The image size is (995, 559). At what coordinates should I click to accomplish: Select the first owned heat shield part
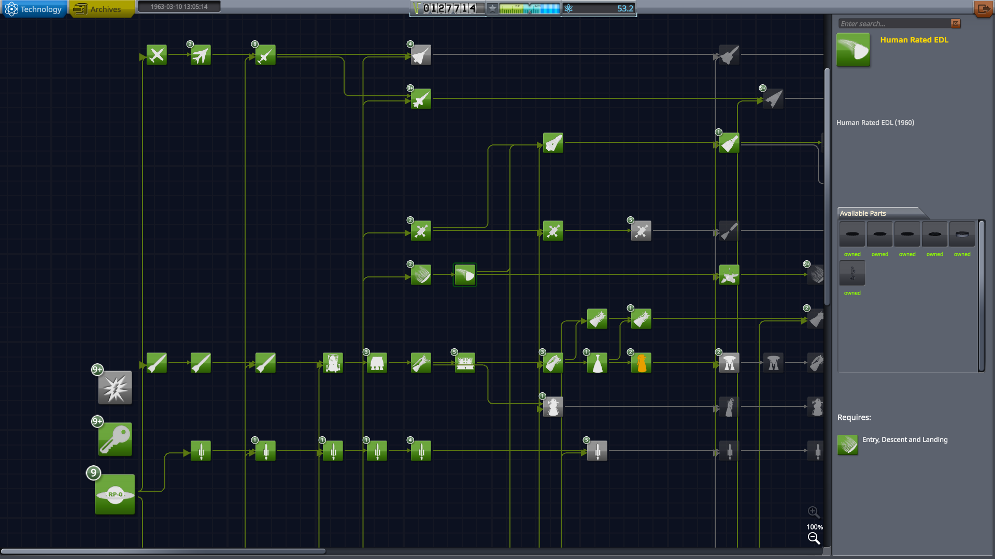pos(851,234)
